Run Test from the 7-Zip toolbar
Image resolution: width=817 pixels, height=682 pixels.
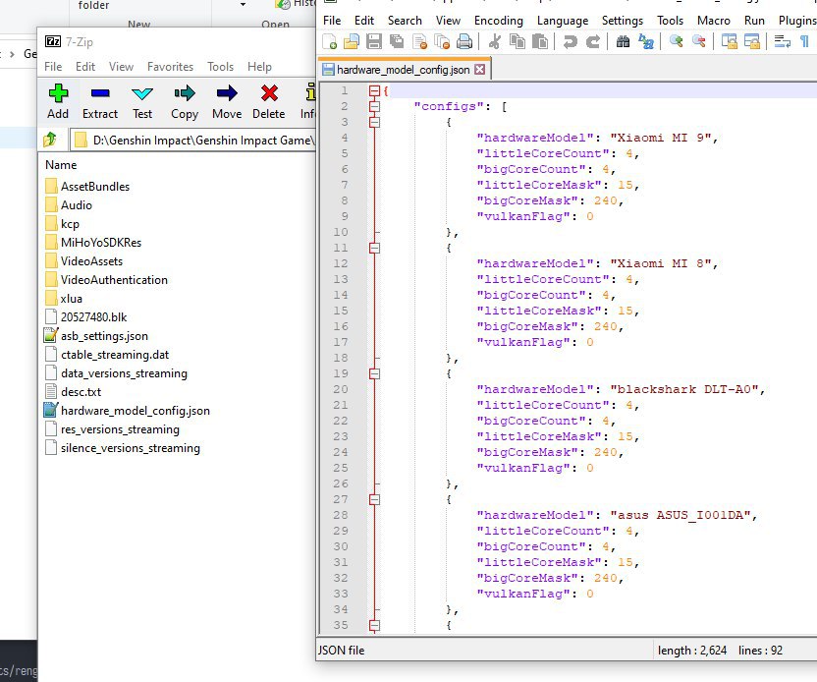(142, 101)
